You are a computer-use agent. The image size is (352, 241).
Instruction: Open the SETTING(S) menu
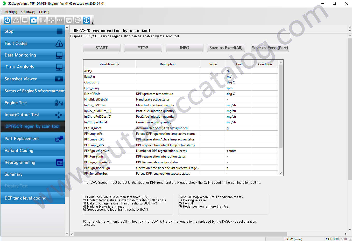click(28, 12)
